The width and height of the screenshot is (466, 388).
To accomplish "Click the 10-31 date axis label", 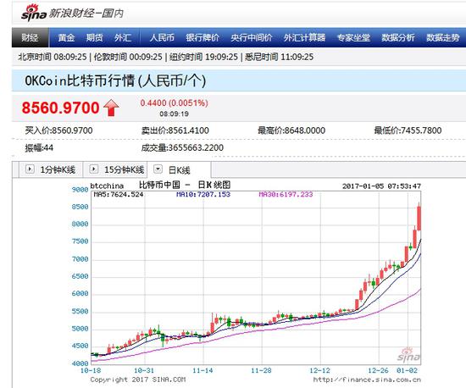I will point(144,370).
